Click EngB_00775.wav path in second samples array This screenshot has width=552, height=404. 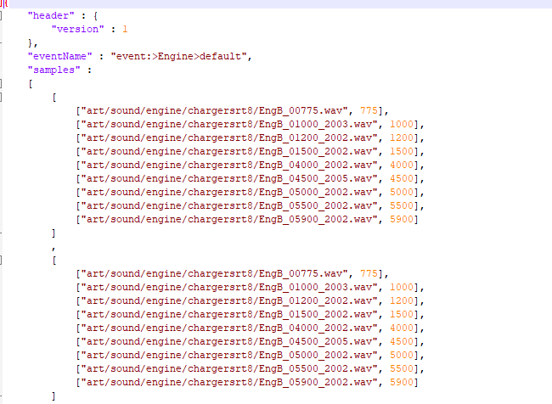click(x=215, y=274)
